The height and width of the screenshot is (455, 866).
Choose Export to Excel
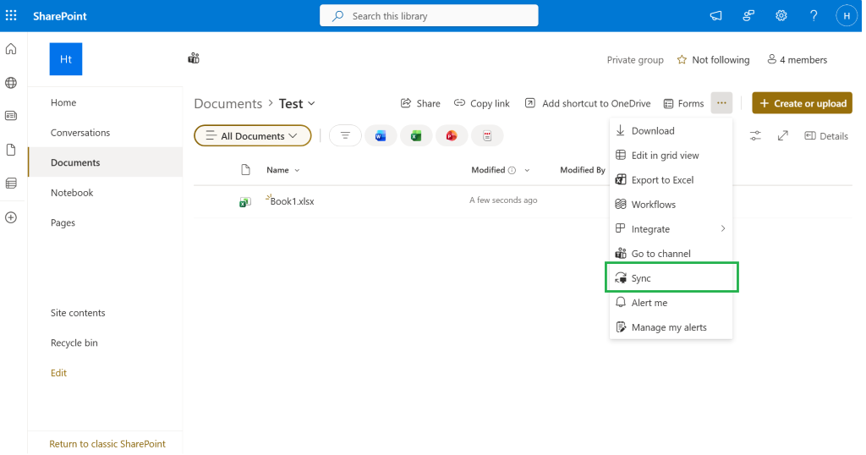(x=671, y=180)
